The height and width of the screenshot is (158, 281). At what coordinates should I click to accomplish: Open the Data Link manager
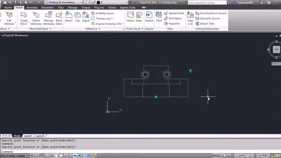[x=190, y=18]
